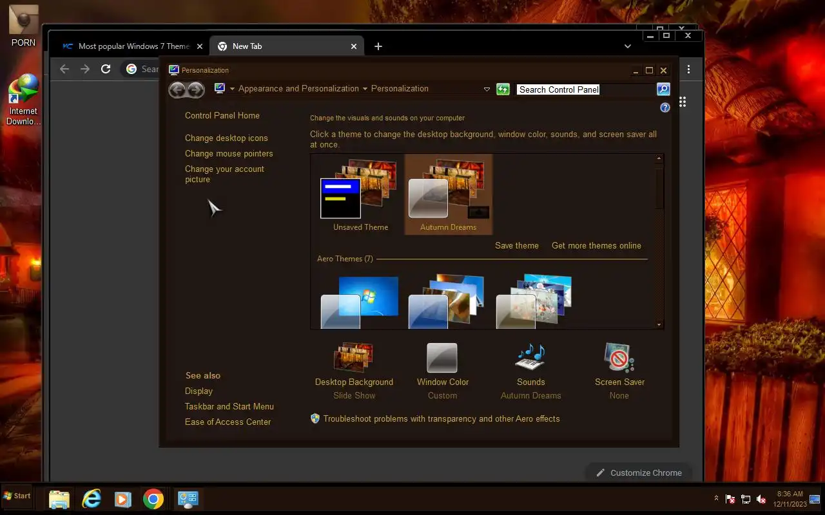
Task: Open Action Center flag tray icon
Action: click(x=730, y=499)
